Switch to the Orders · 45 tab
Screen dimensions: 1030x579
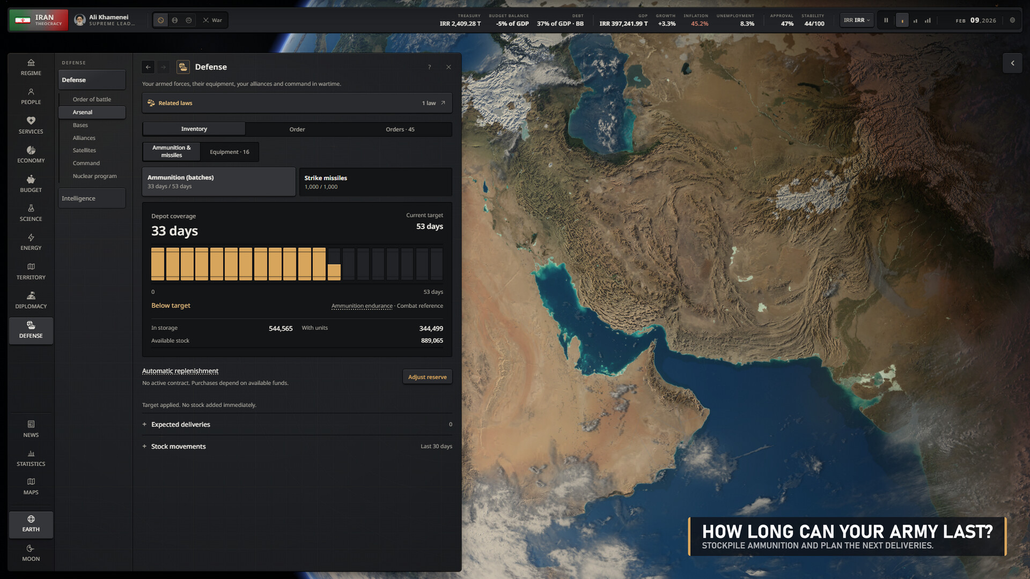point(400,129)
